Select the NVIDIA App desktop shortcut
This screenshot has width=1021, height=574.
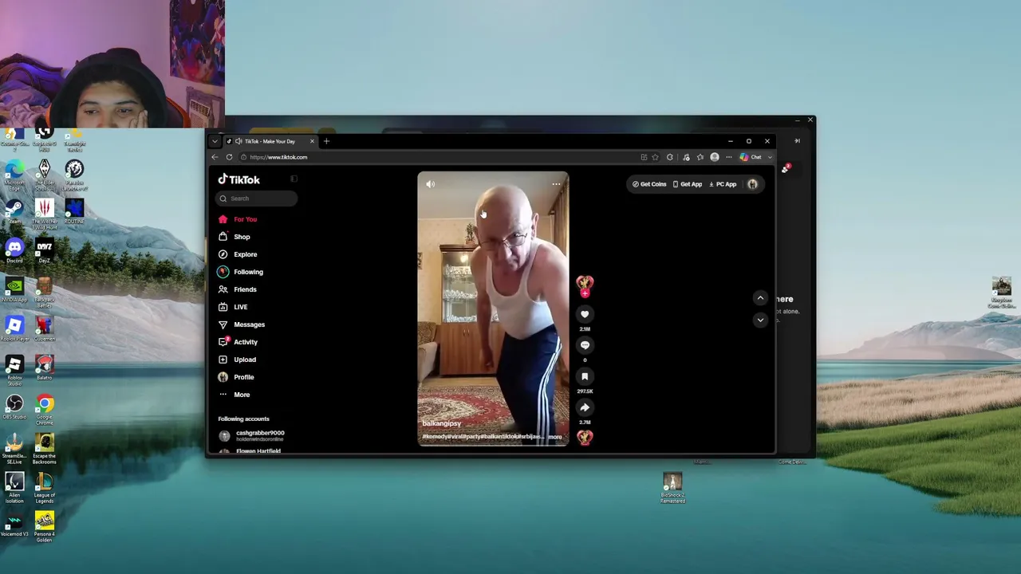click(x=14, y=290)
